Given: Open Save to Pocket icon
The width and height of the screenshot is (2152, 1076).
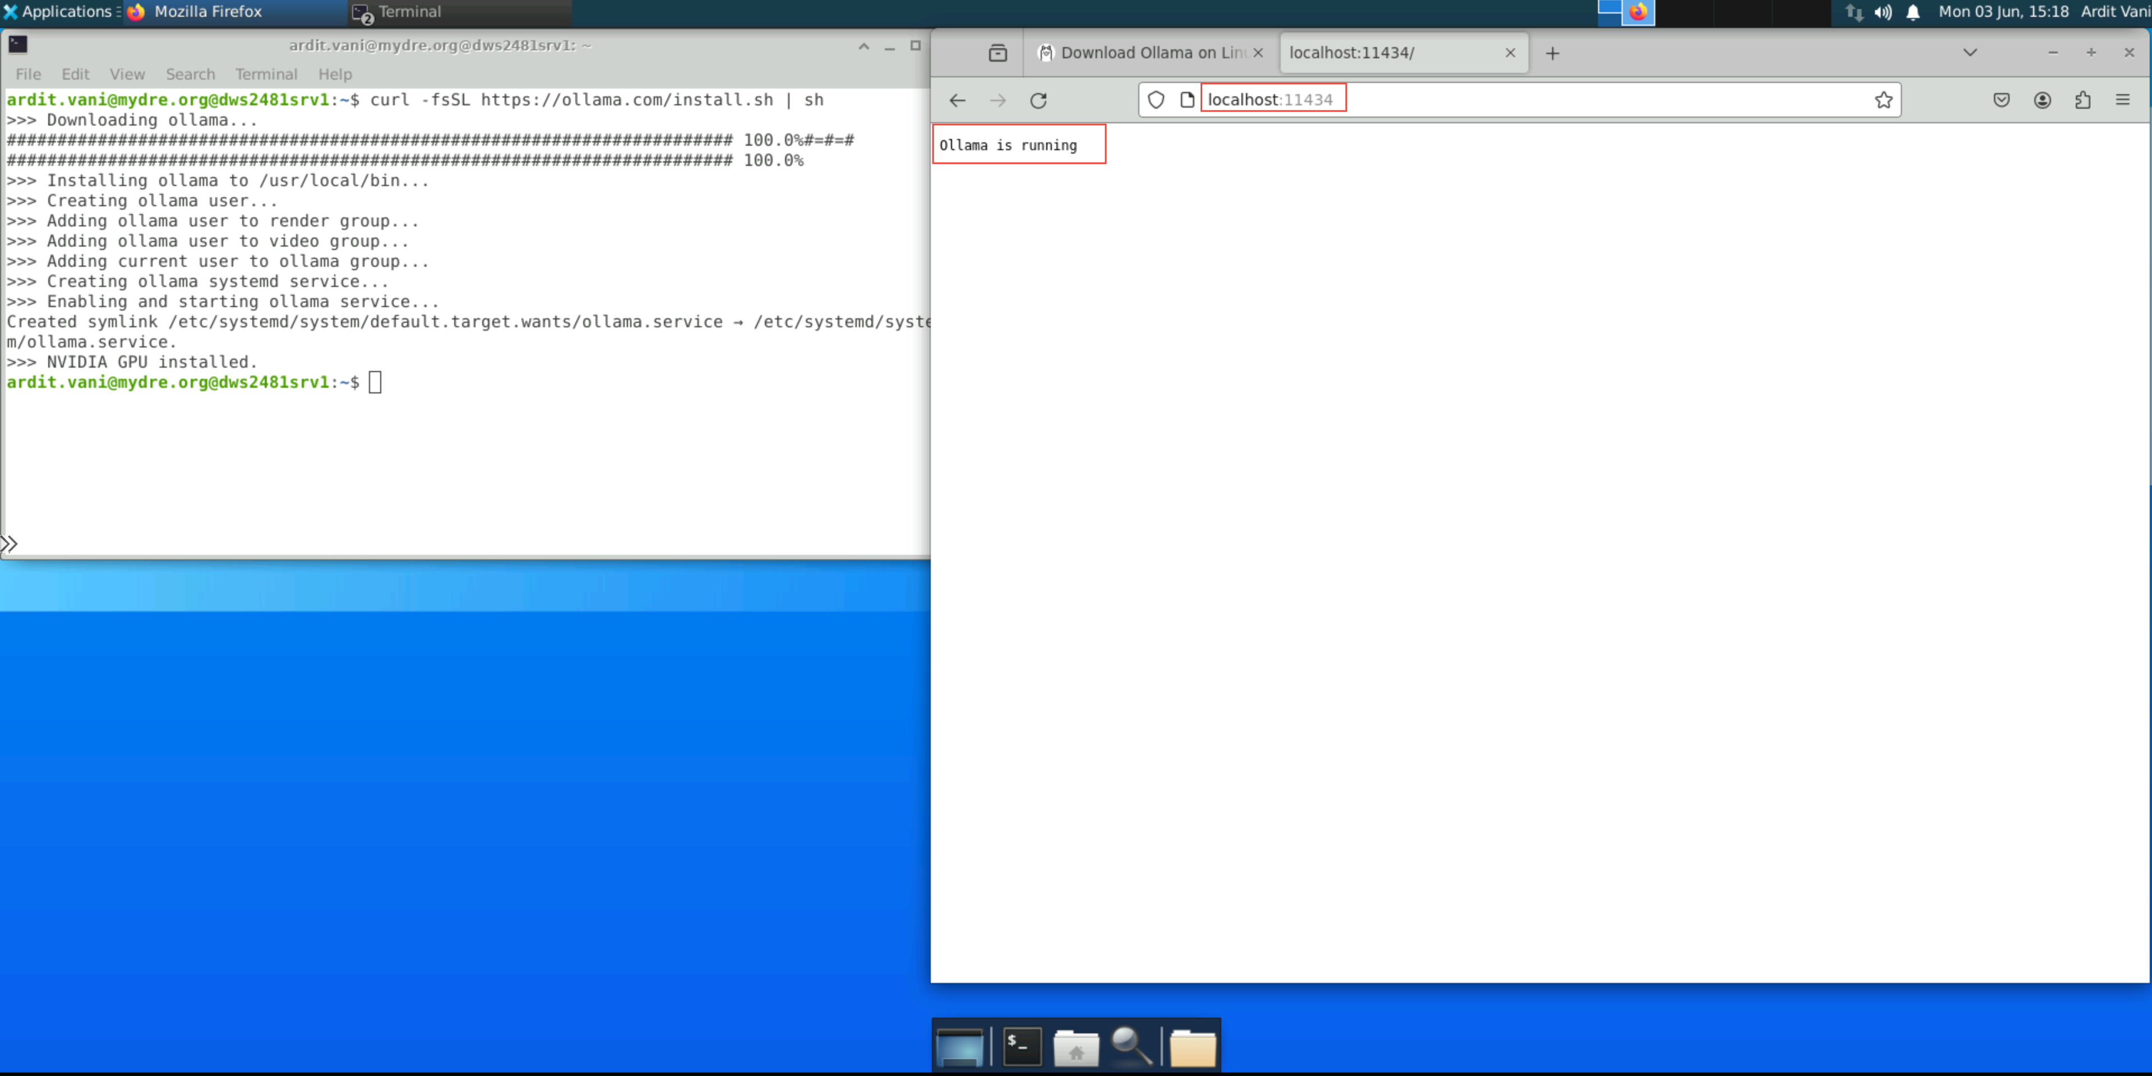Looking at the screenshot, I should pyautogui.click(x=2002, y=100).
